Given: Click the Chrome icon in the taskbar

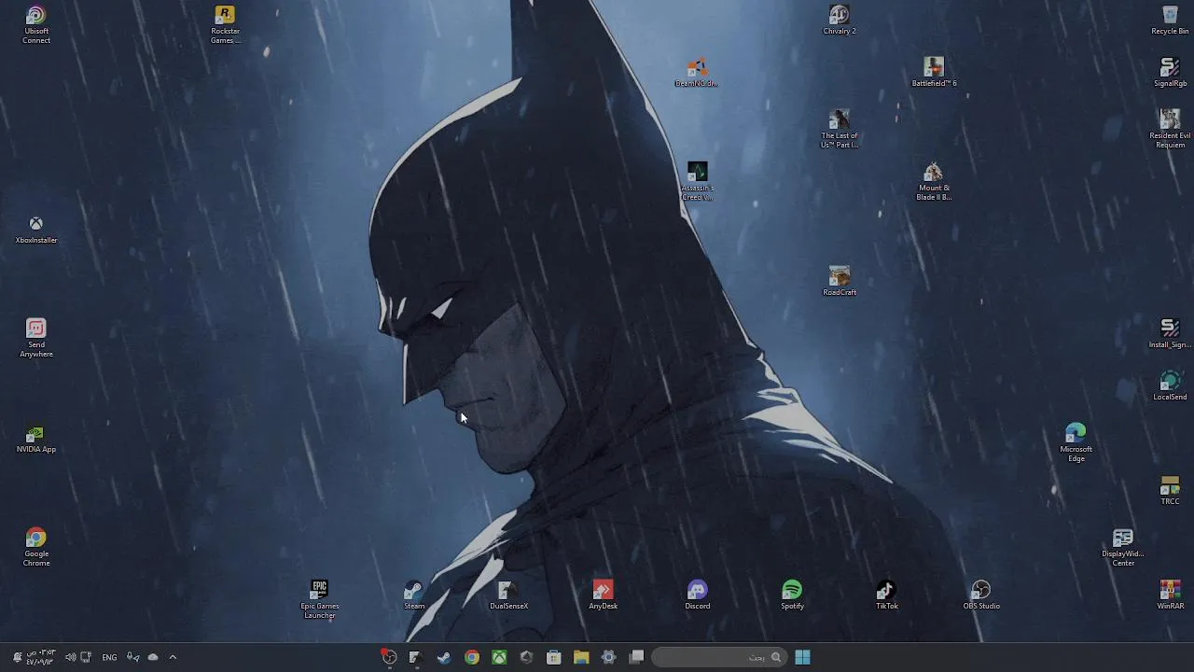Looking at the screenshot, I should point(472,657).
